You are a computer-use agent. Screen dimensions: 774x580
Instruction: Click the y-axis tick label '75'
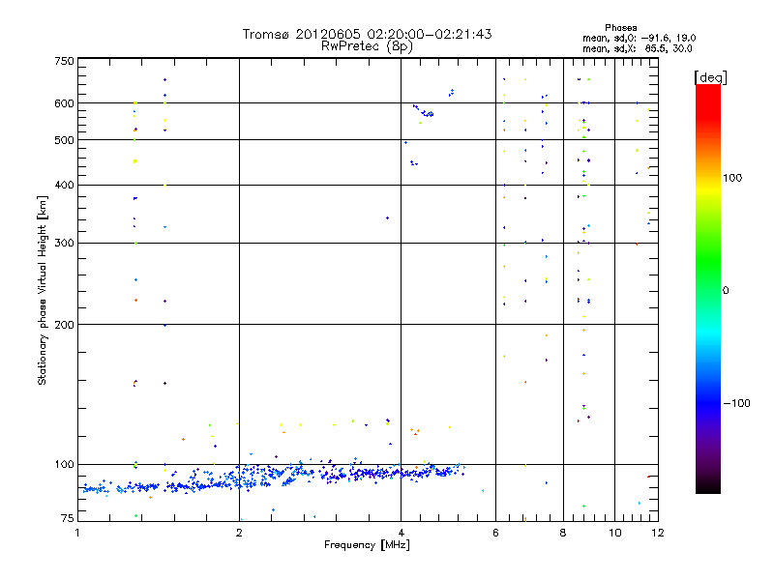[68, 518]
